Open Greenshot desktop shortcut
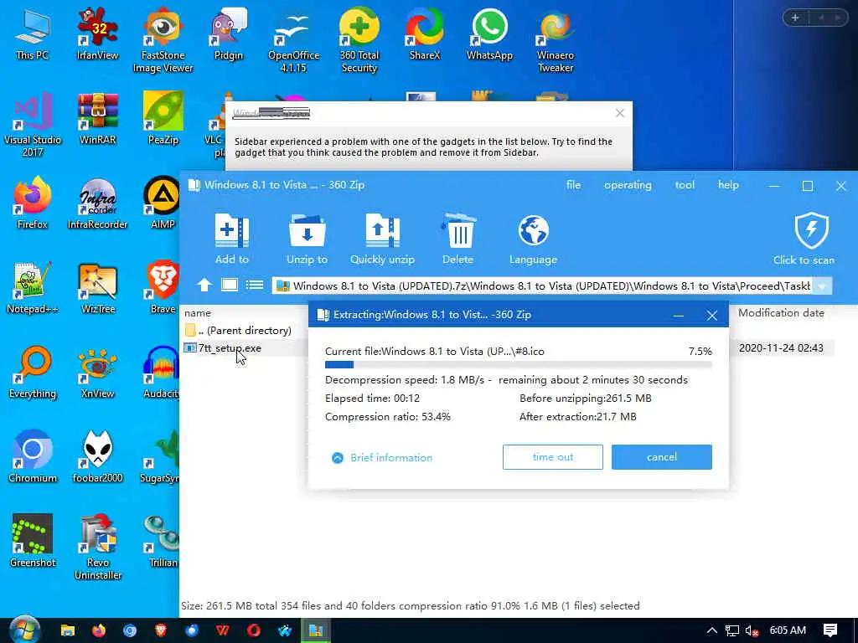 (32, 543)
